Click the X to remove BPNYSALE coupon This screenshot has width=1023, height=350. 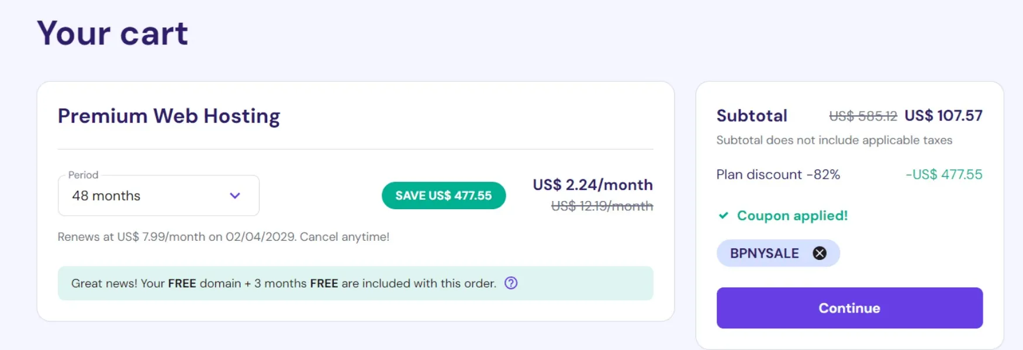coord(820,252)
